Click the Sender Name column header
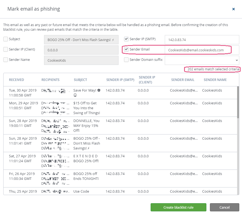The image size is (242, 213). (215, 80)
